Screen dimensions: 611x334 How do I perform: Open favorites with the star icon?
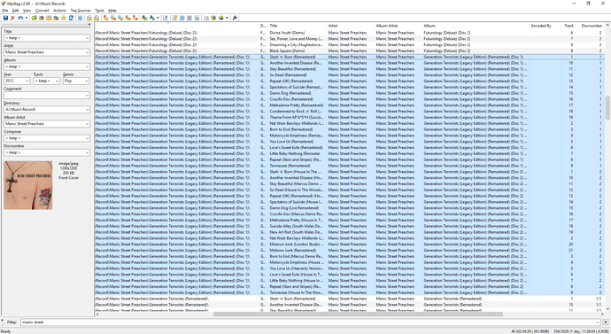coord(64,18)
